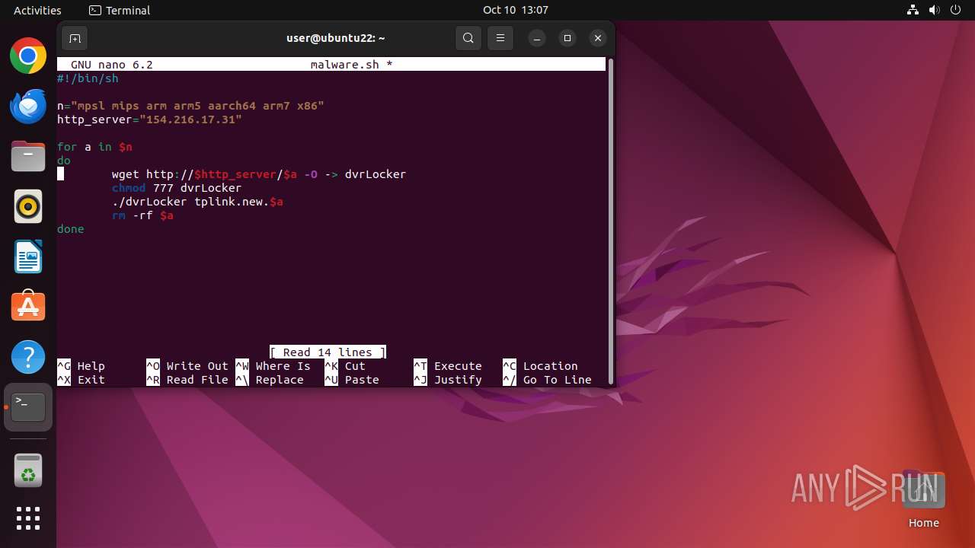975x548 pixels.
Task: Maximize the terminal window
Action: point(567,38)
